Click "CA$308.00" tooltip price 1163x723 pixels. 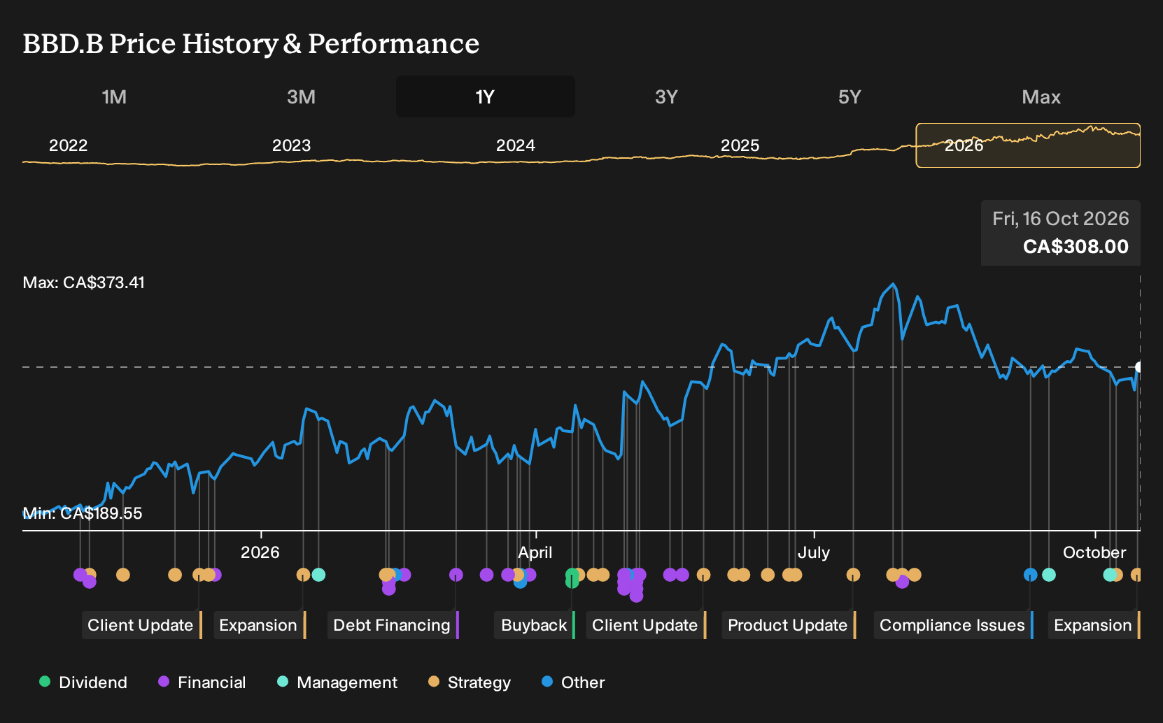coord(1076,247)
